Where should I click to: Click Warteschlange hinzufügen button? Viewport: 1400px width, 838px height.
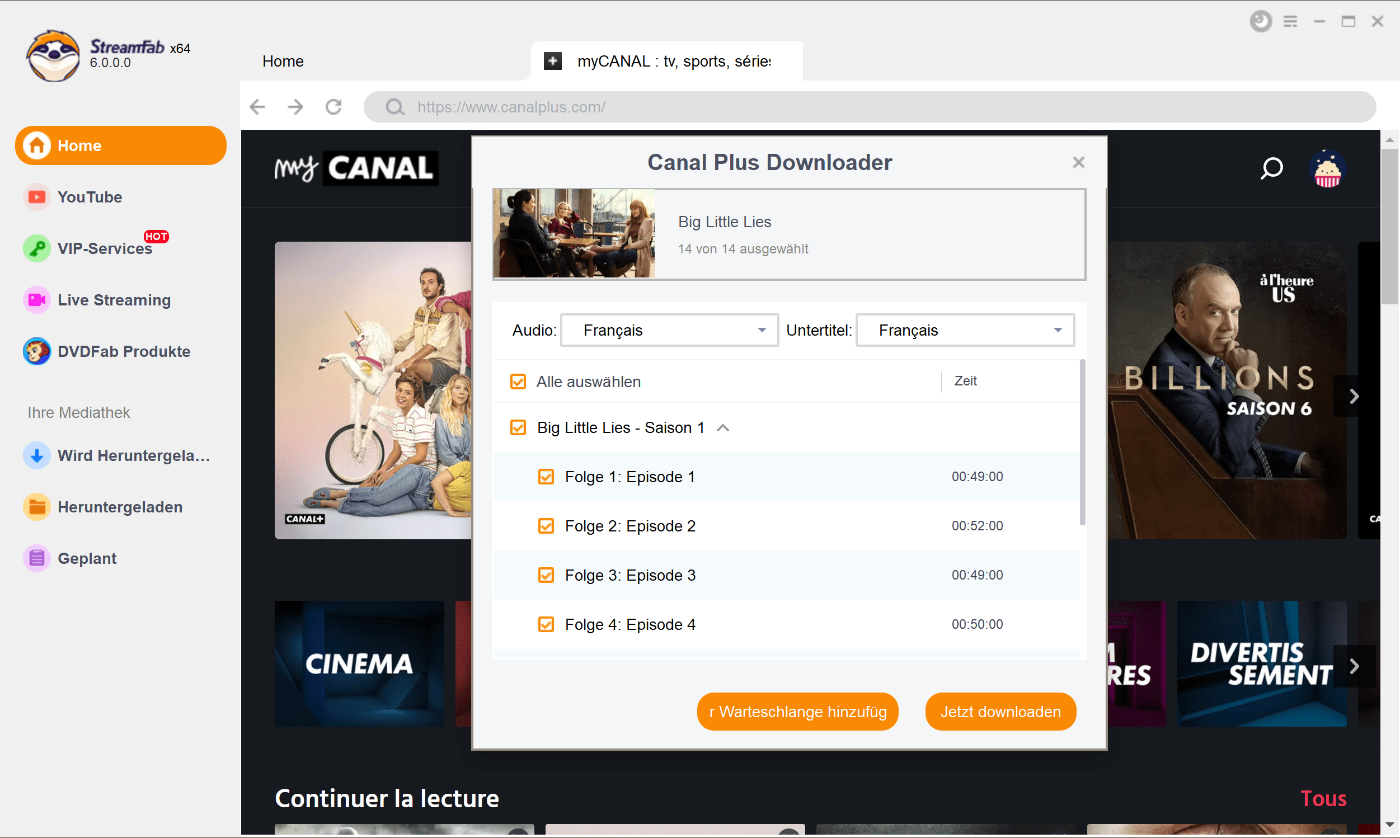[x=797, y=712]
